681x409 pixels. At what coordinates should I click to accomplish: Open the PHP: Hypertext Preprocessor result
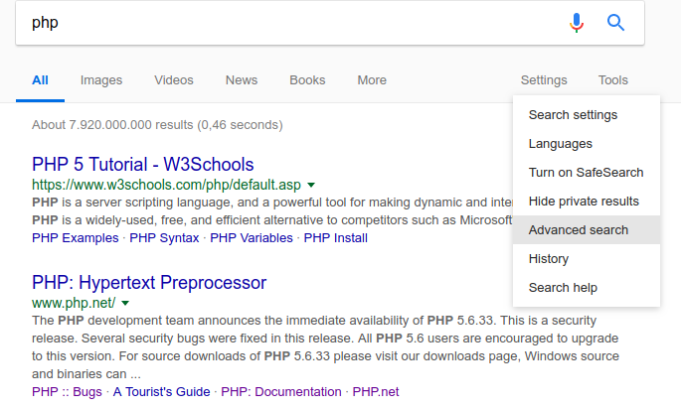(x=149, y=283)
